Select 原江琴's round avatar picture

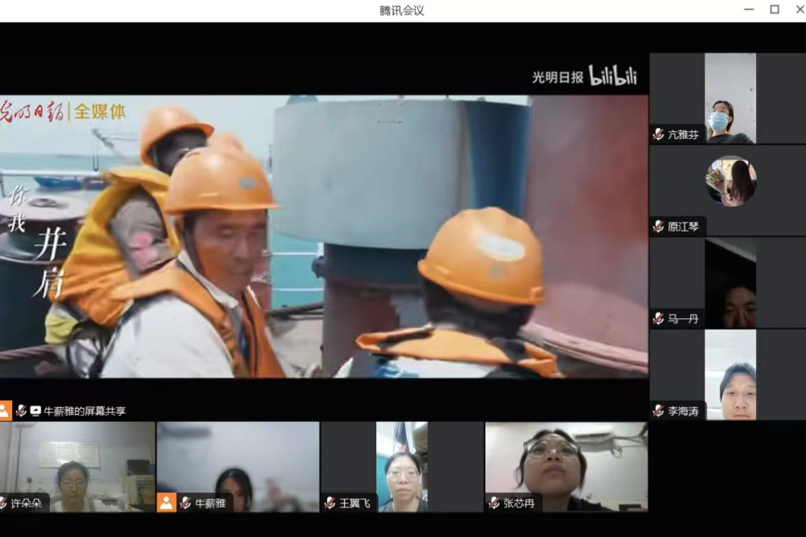click(731, 182)
